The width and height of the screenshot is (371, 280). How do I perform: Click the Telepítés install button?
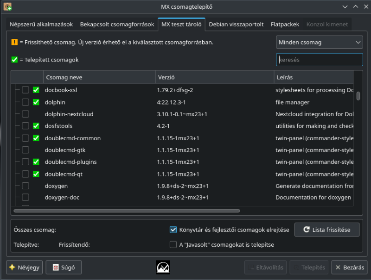coord(309,267)
